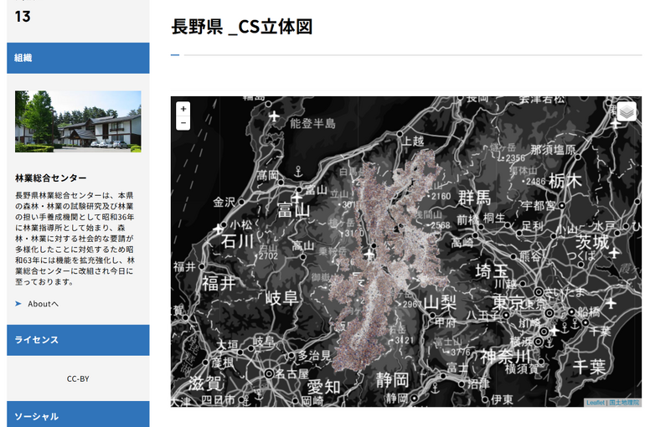This screenshot has height=427, width=645.
Task: Open the Leaflet attribution link
Action: pyautogui.click(x=596, y=403)
